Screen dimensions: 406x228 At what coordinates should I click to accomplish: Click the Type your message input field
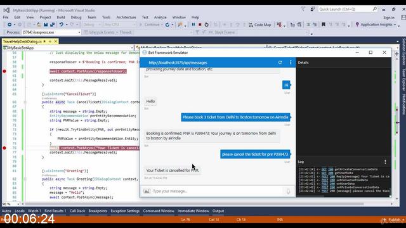[x=218, y=191]
